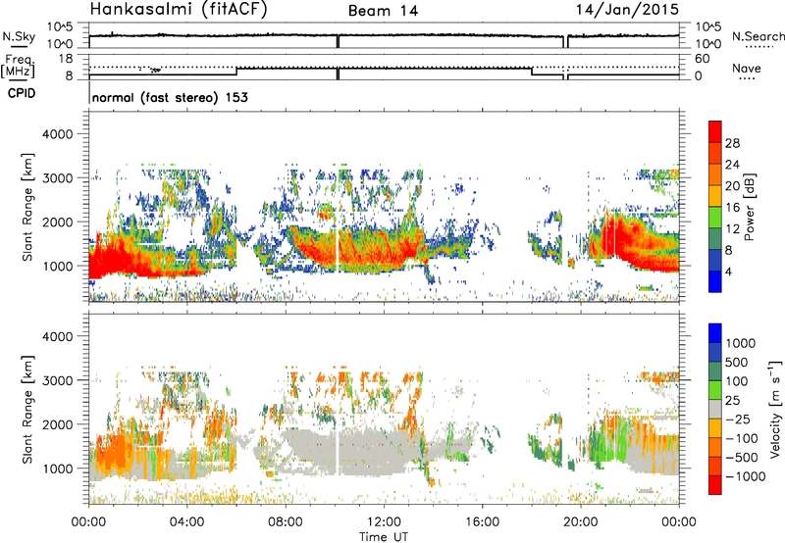Click the 08:00 time axis tick label
Screen dimensions: 785x543
click(x=286, y=522)
